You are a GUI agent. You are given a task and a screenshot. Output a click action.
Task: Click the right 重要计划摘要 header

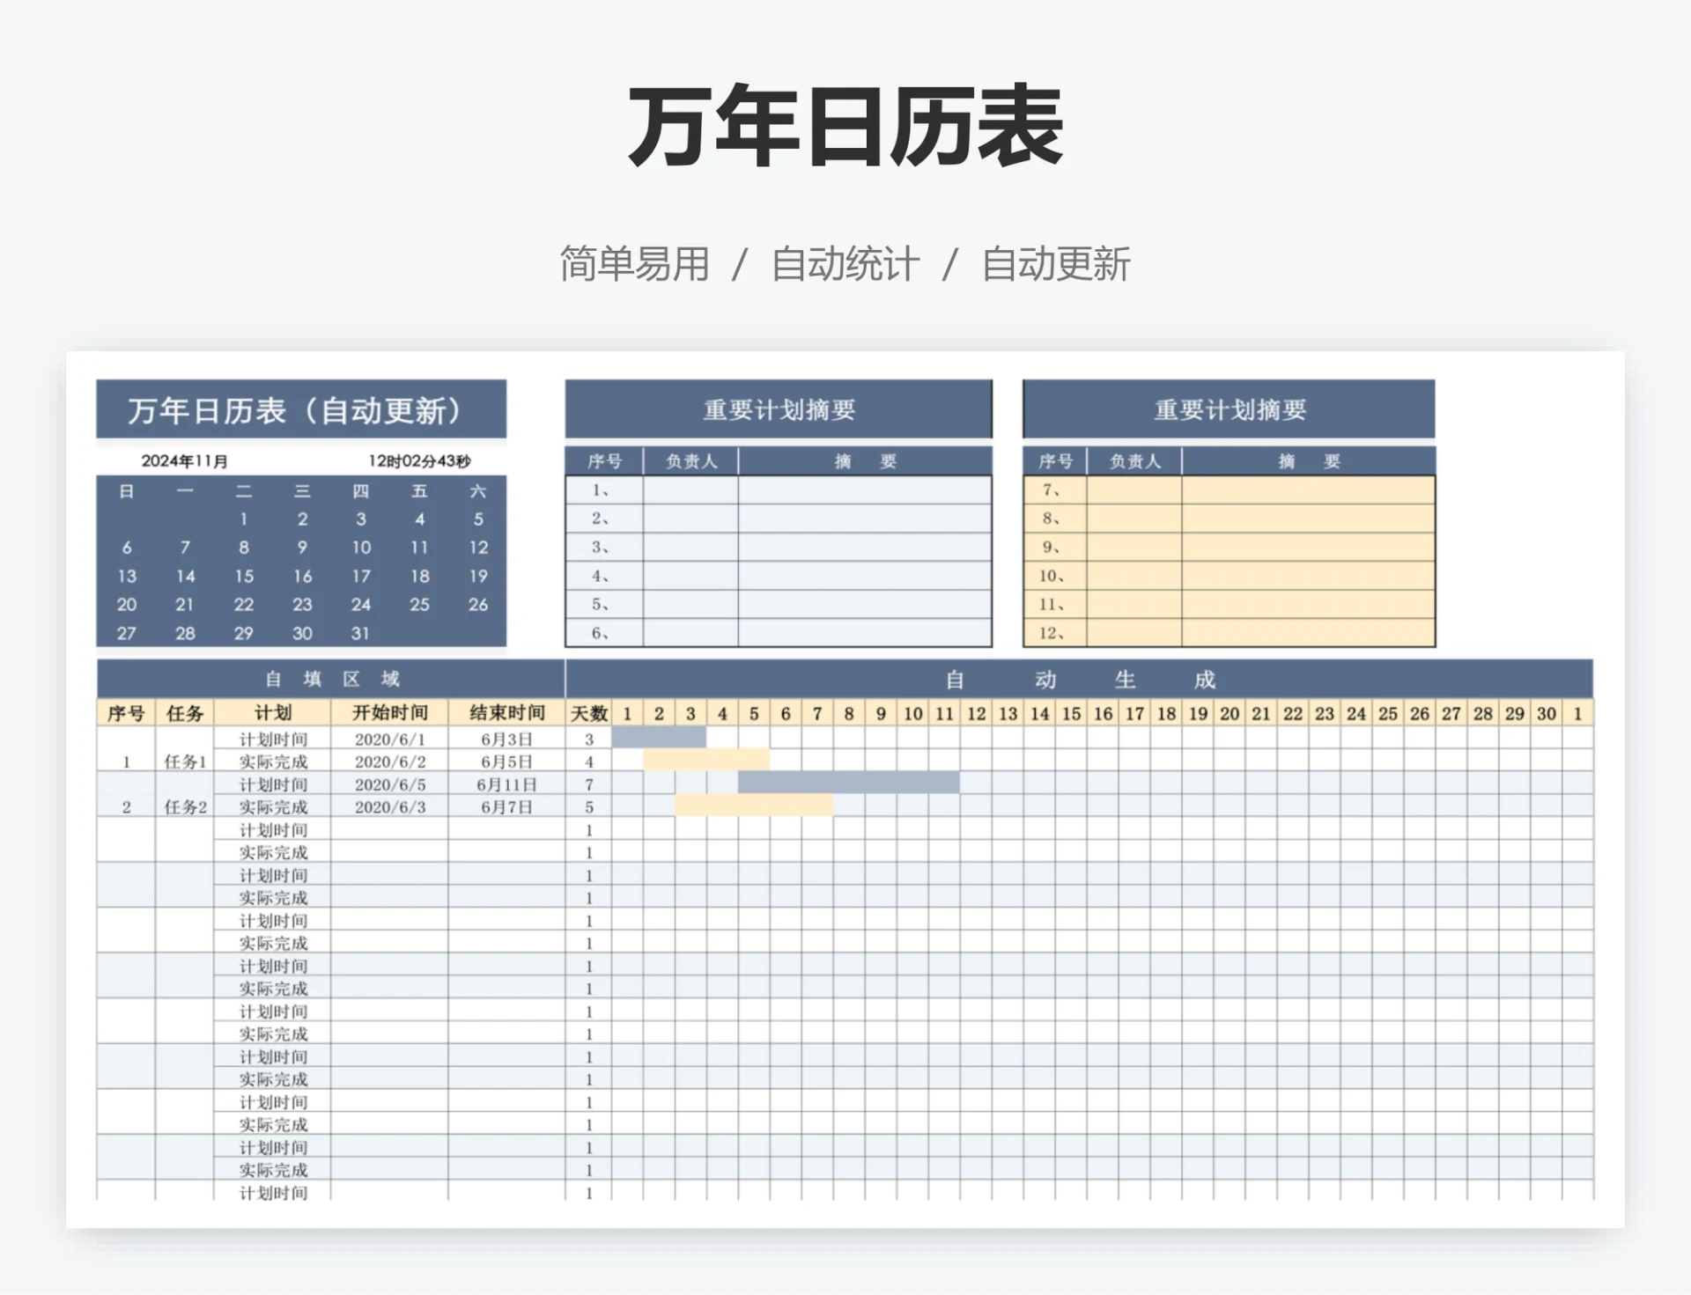click(1229, 408)
